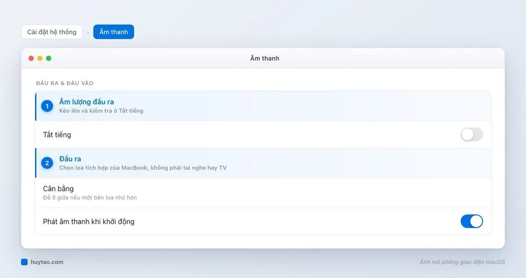Click the Cân bằng setting label

coord(59,189)
